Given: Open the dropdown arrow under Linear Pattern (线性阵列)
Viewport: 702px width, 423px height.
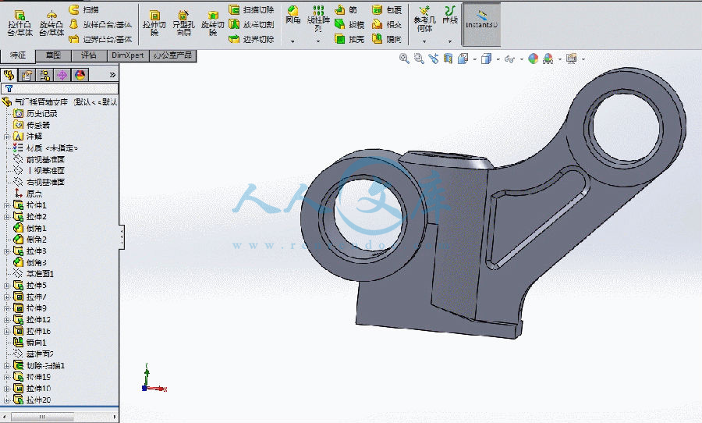Looking at the screenshot, I should (x=318, y=41).
